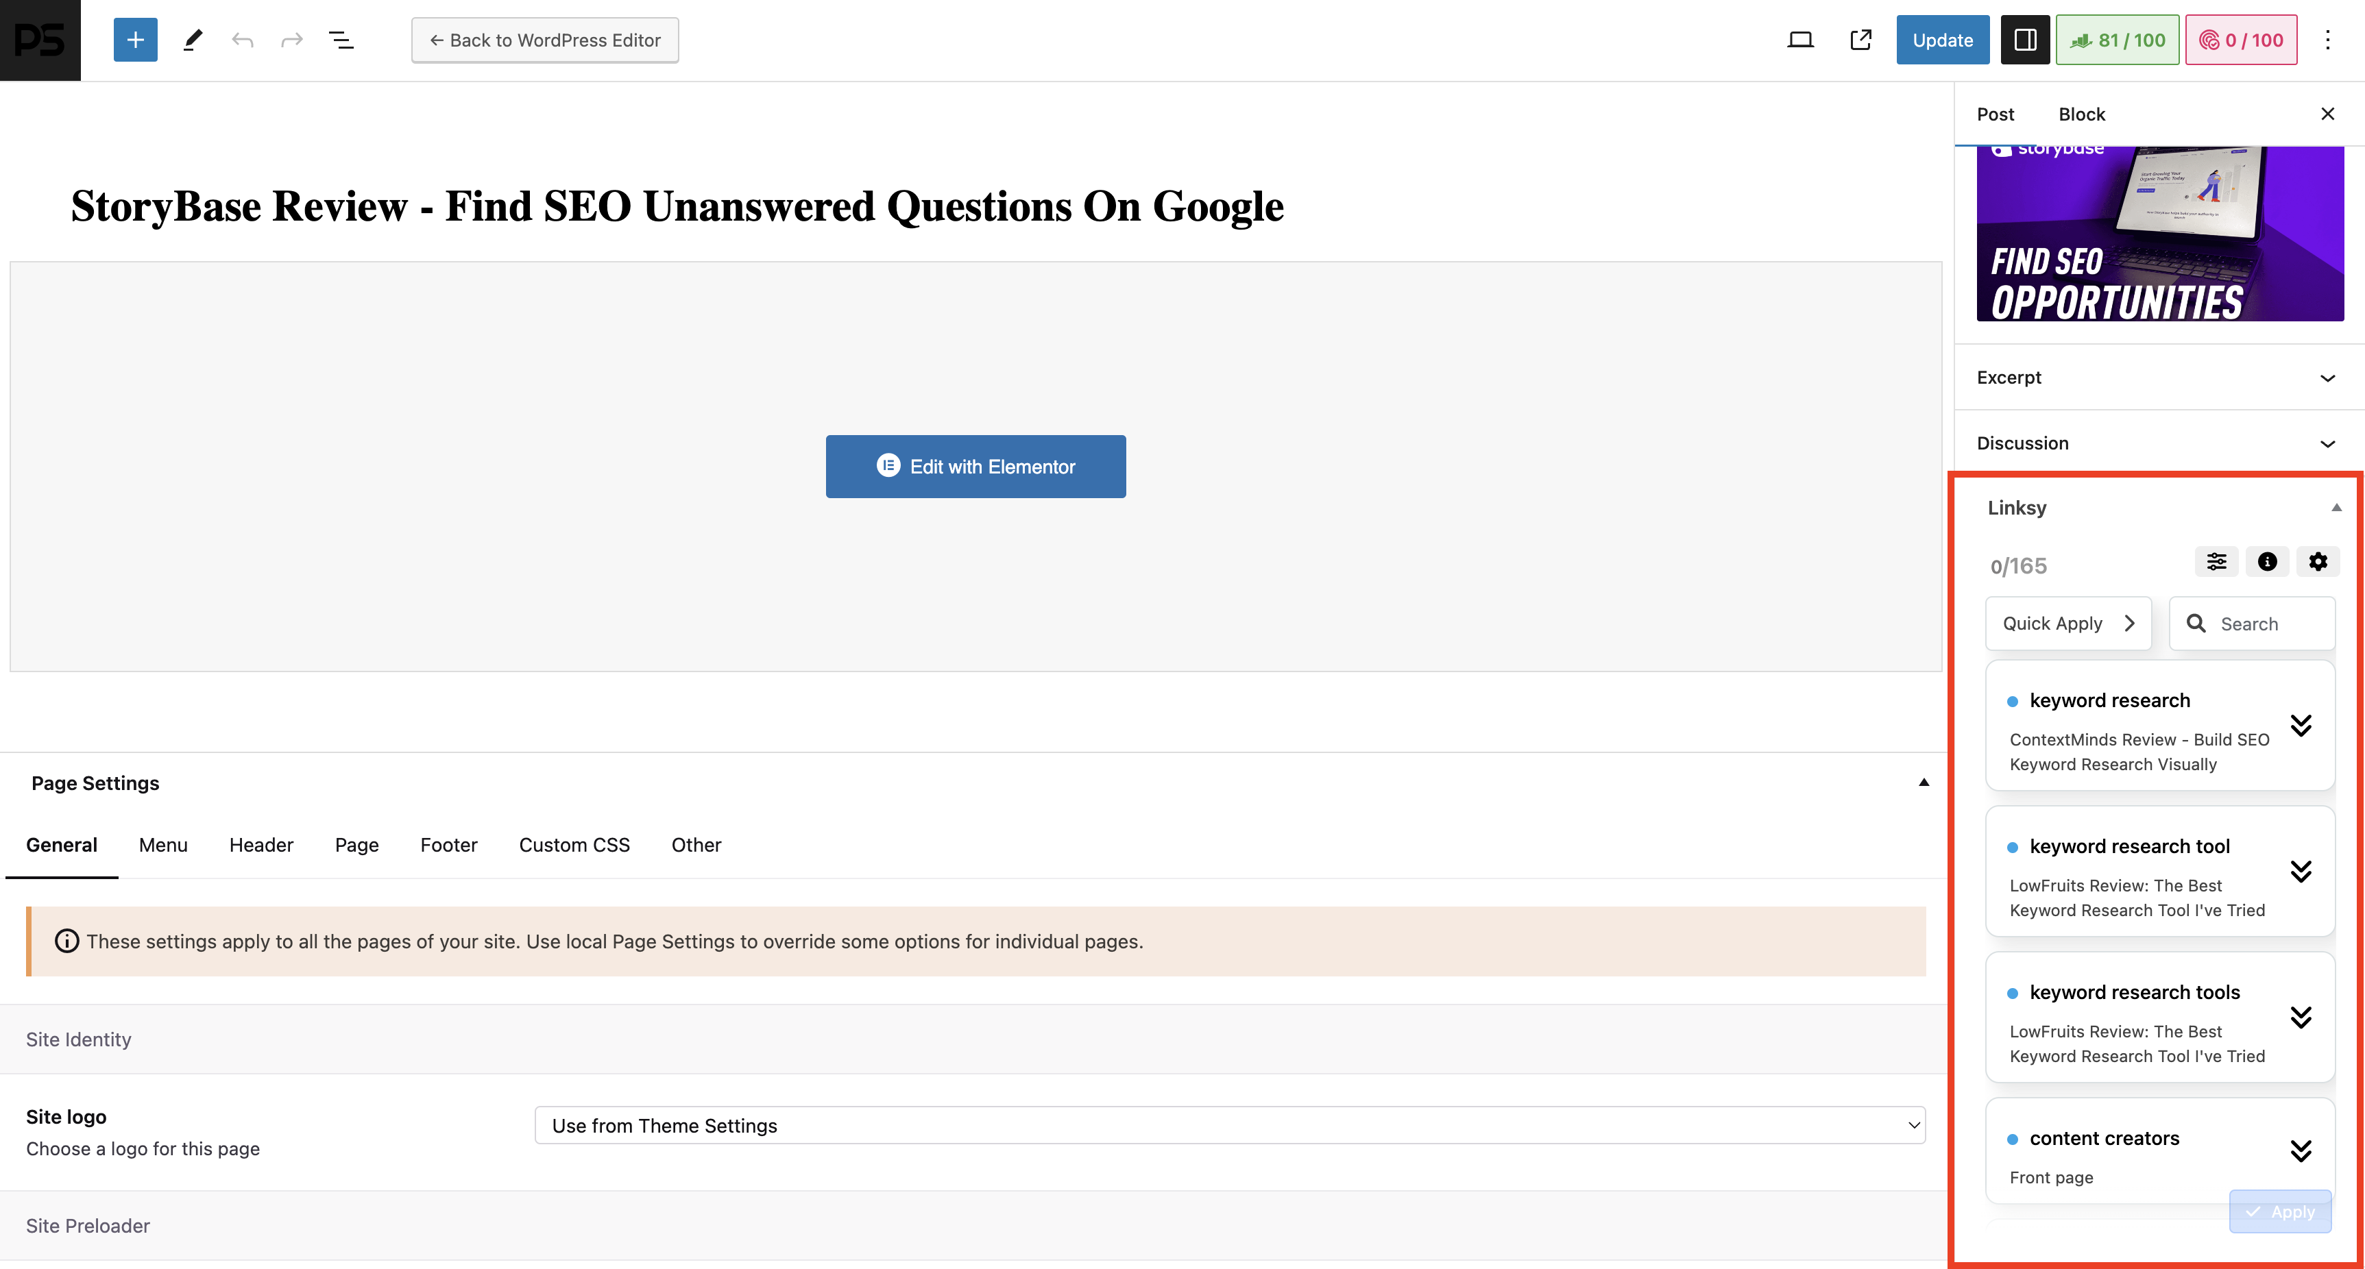Screen dimensions: 2365x1269
Task: Switch to the Post tab
Action: point(1995,114)
